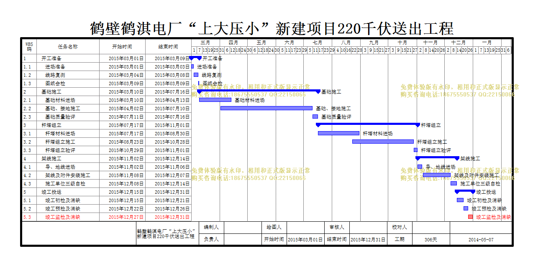The image size is (533, 266).
Task: Select the 杆塔组立施工 task name cell
Action: (68, 142)
